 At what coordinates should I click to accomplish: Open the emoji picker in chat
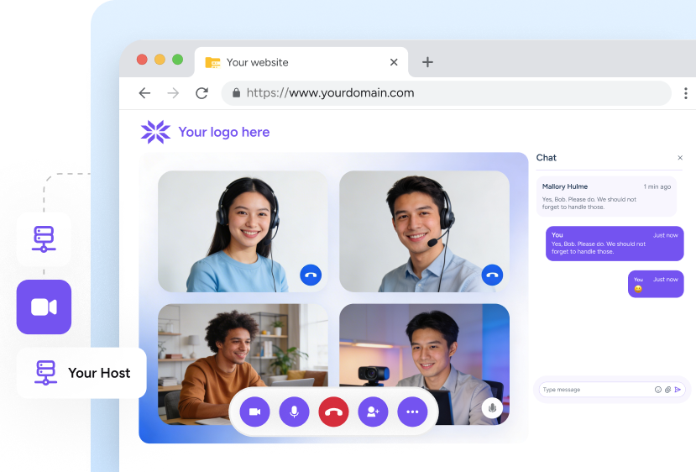tap(658, 390)
